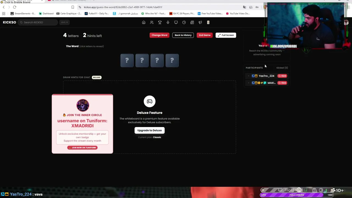Screen dimensions: 352x198
Task: Open the gomorrah bookmark
Action: pos(126,13)
